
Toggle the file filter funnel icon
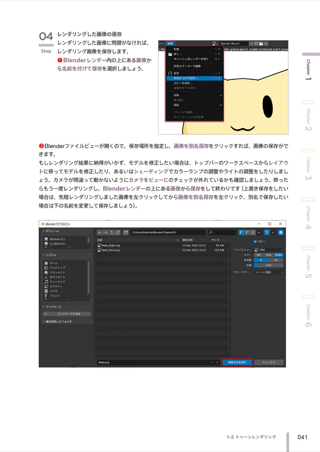tap(267, 232)
